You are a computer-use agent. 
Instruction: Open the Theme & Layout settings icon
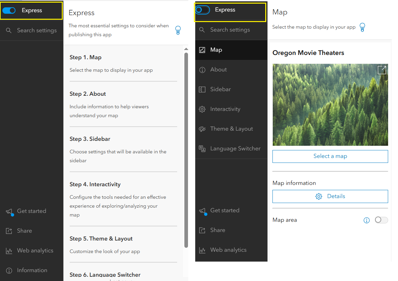point(202,129)
